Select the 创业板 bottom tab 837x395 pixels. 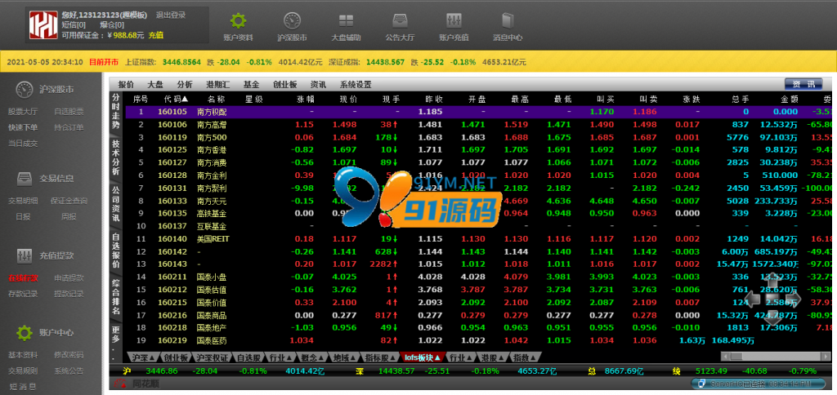click(x=177, y=357)
